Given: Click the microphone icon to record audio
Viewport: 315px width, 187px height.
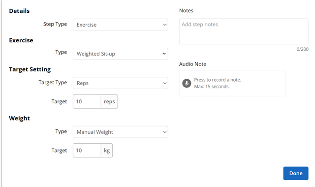Looking at the screenshot, I should click(x=187, y=83).
